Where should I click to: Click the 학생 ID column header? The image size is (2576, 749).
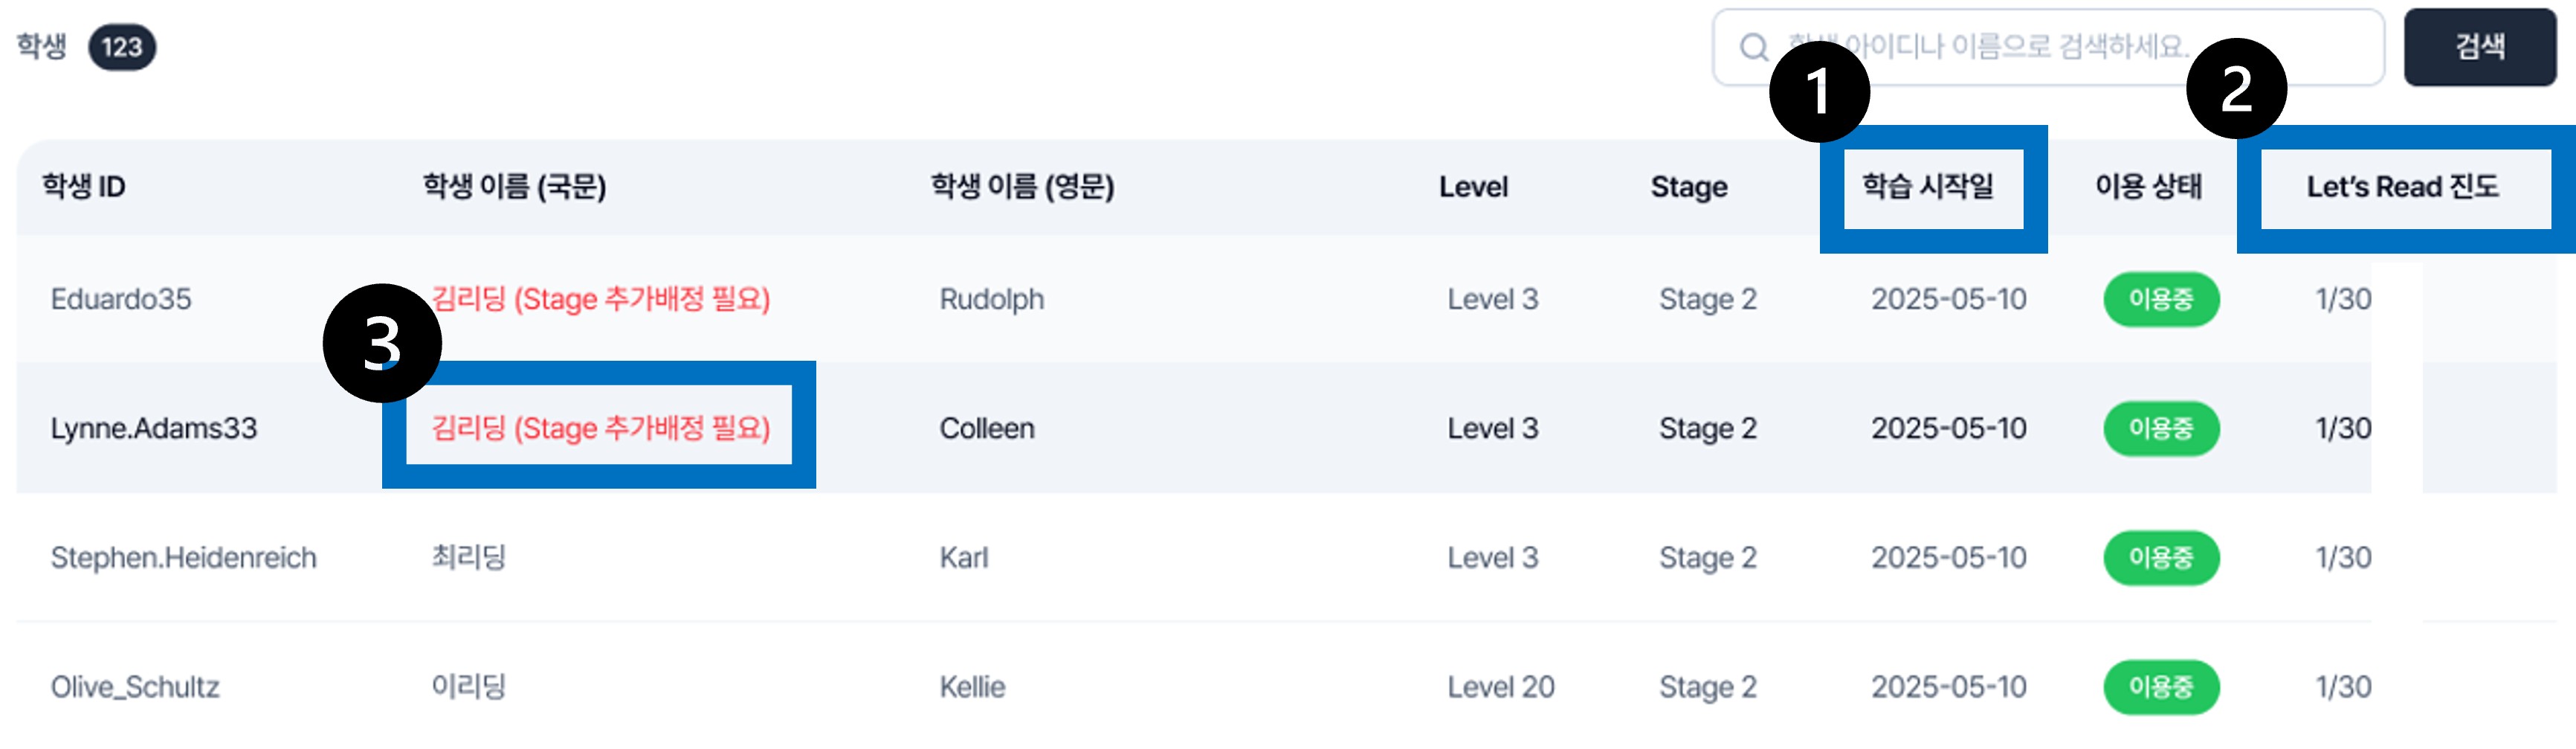click(x=84, y=187)
